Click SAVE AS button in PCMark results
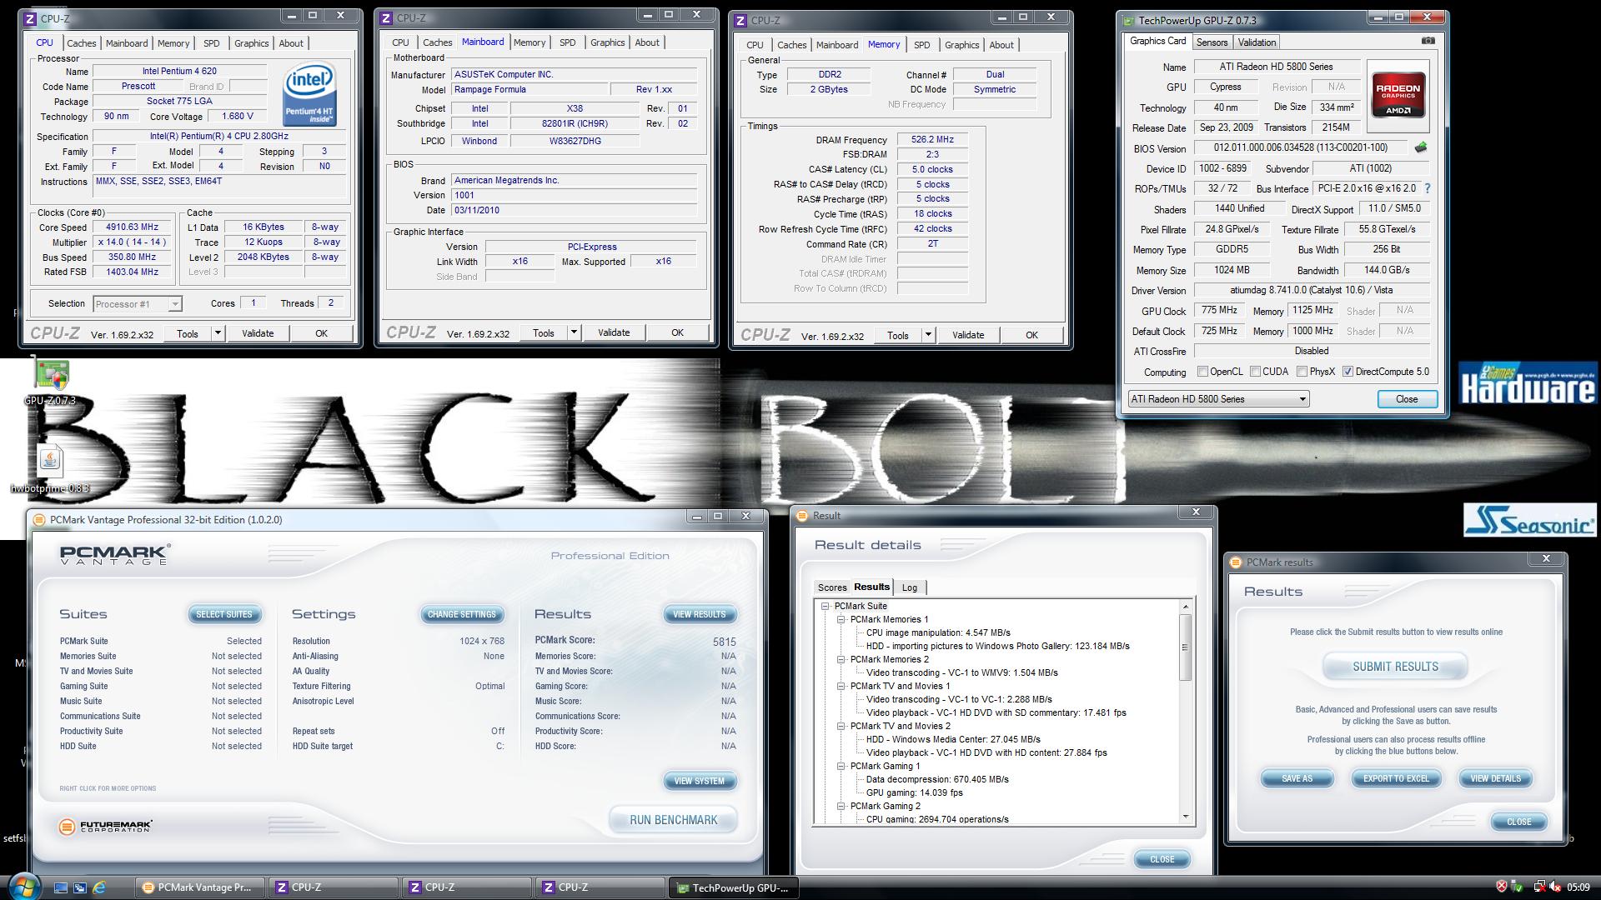This screenshot has width=1601, height=900. [x=1297, y=778]
